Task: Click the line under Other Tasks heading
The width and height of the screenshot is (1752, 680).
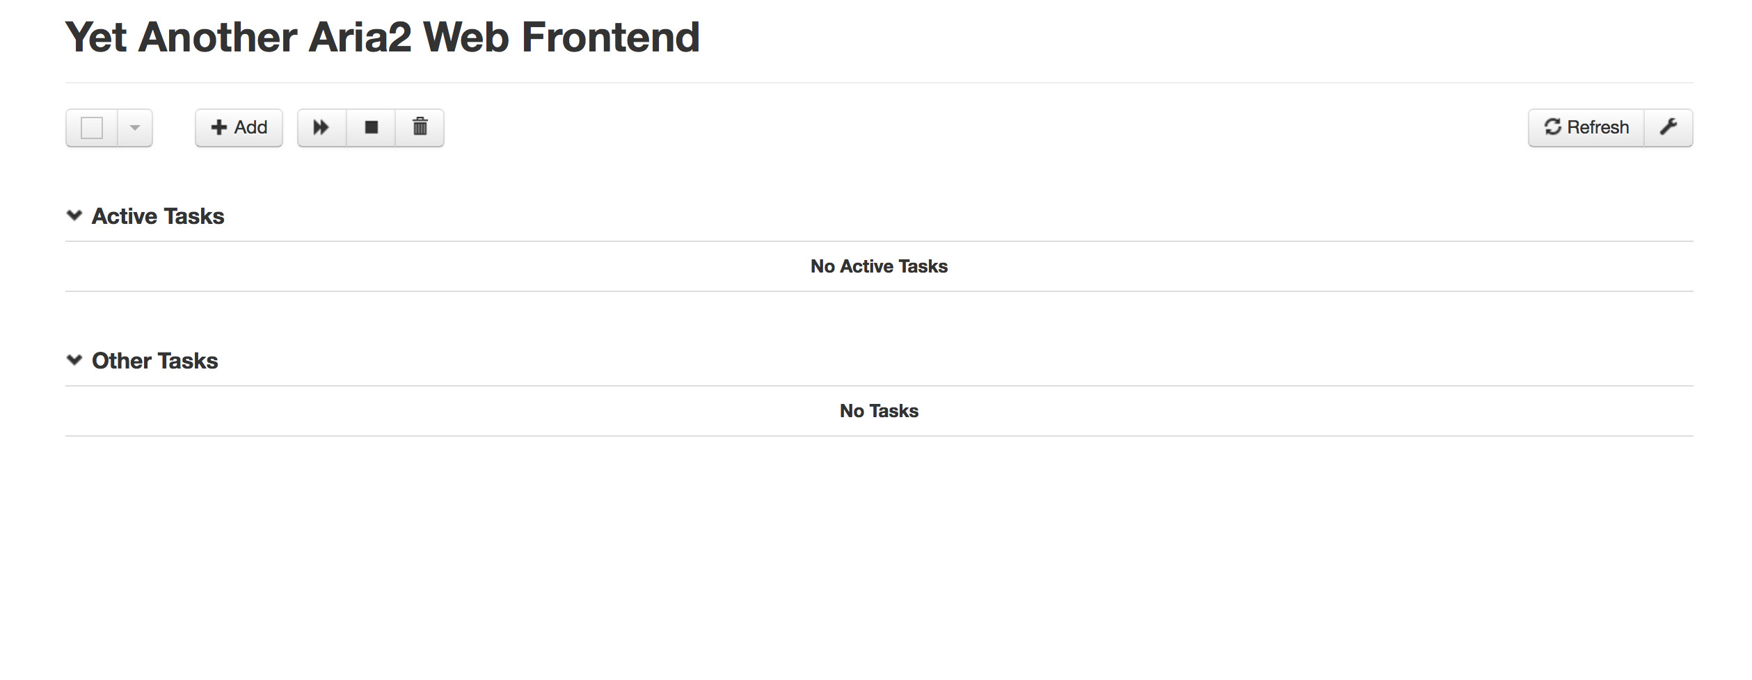Action: pos(879,386)
